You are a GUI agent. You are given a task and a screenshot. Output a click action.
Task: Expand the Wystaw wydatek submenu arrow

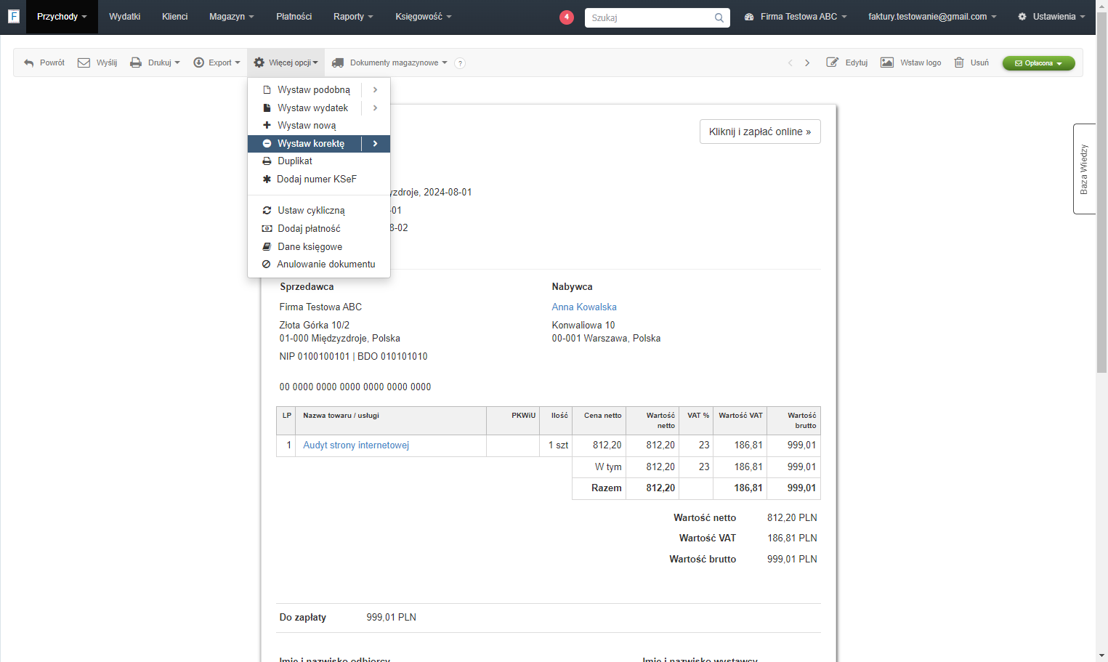pos(375,108)
